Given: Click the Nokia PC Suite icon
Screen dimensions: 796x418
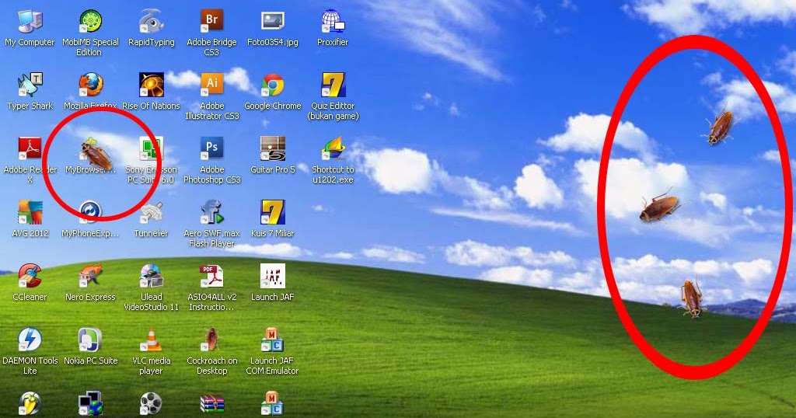Looking at the screenshot, I should (x=90, y=340).
